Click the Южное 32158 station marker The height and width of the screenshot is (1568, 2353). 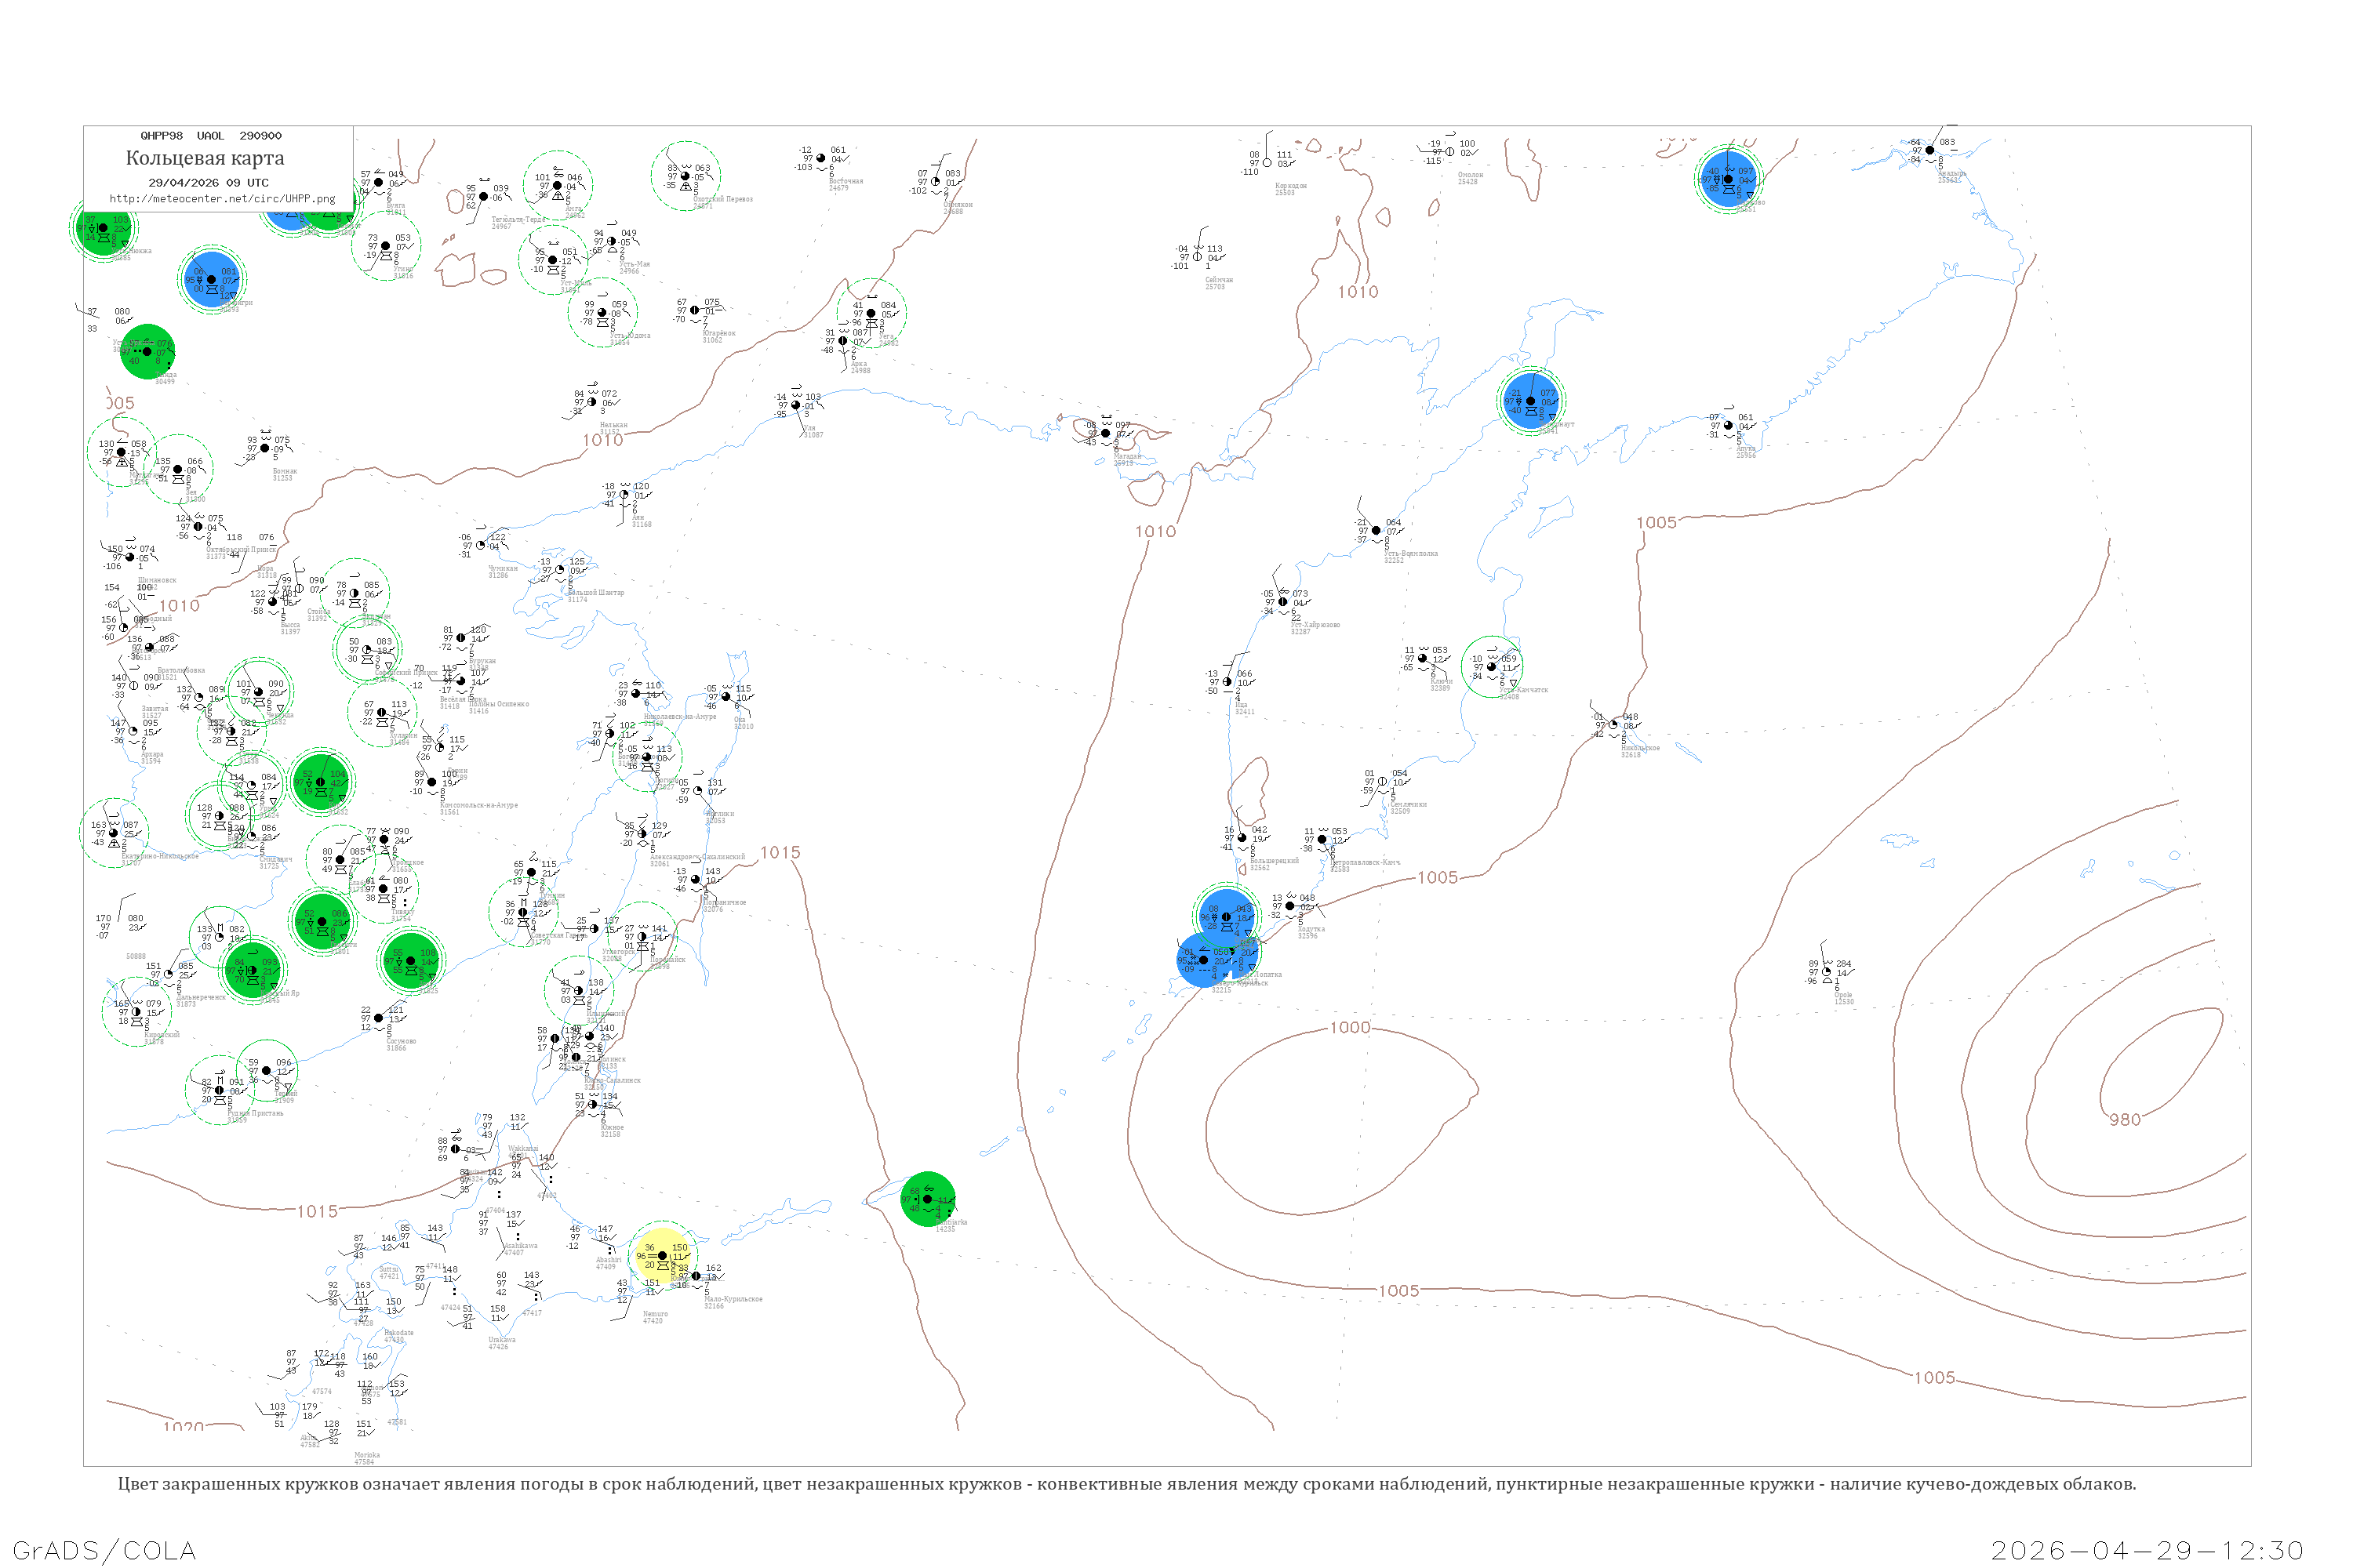click(592, 1104)
